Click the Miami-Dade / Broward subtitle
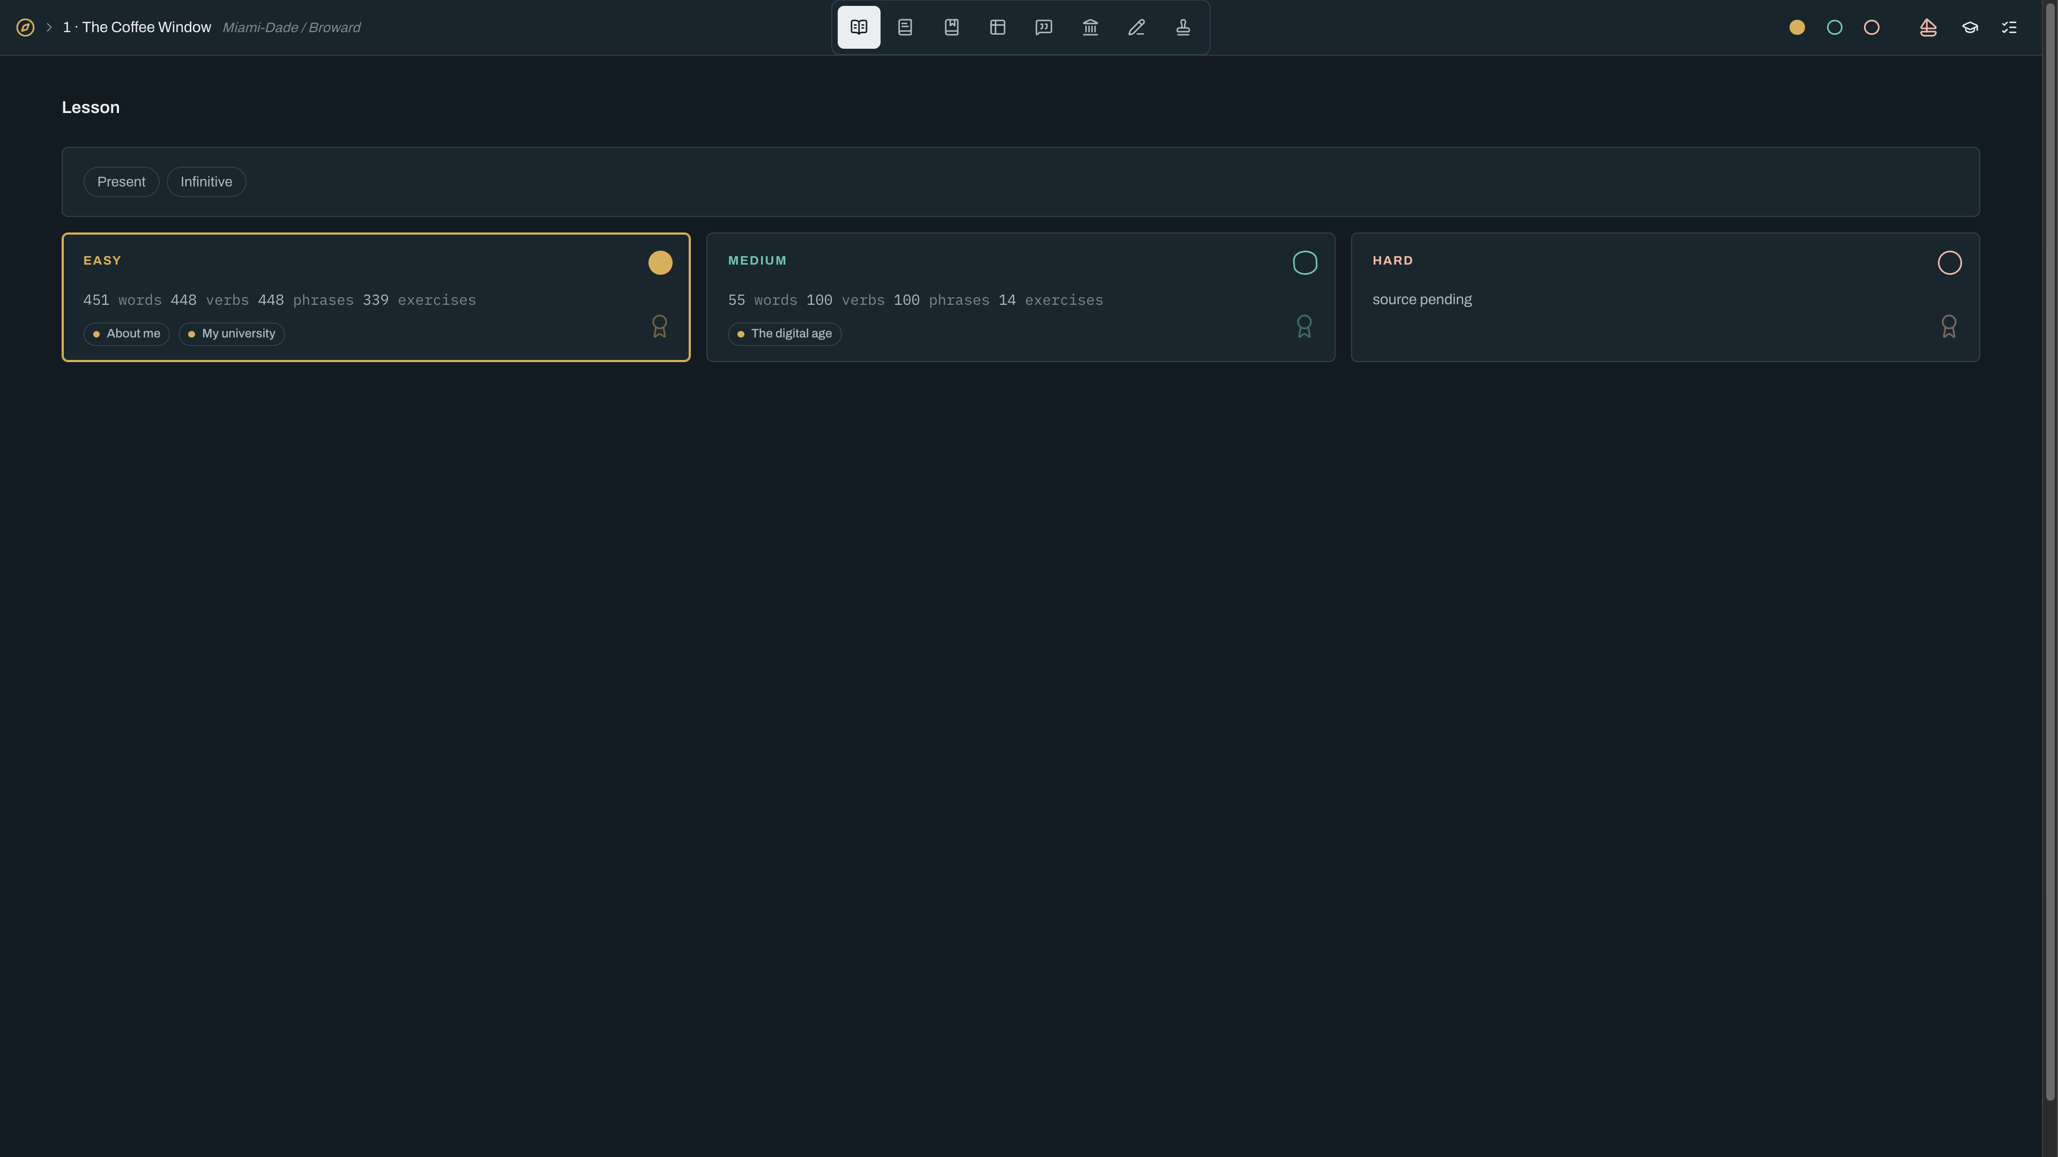 coord(292,28)
